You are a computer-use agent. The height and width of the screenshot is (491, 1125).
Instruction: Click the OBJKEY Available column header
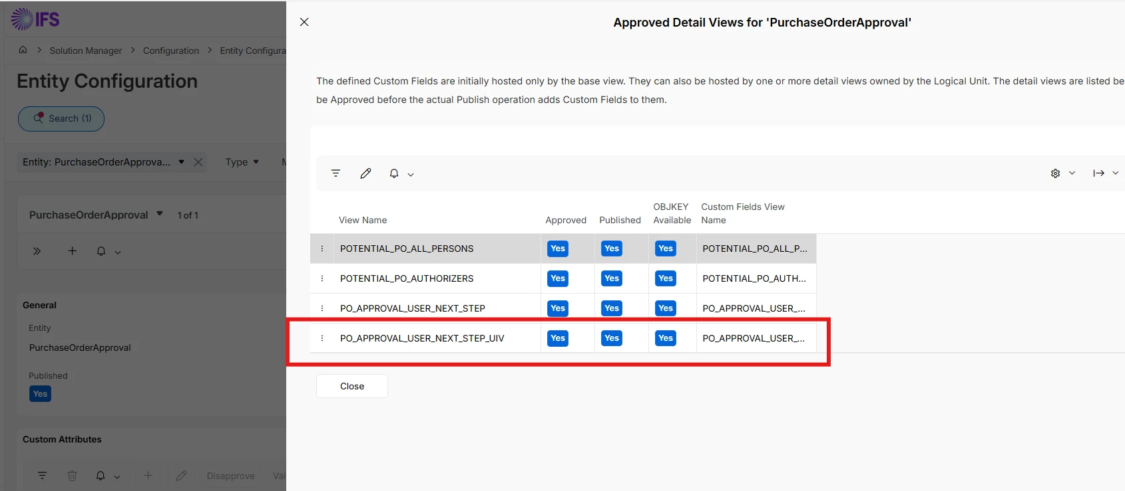click(x=672, y=213)
